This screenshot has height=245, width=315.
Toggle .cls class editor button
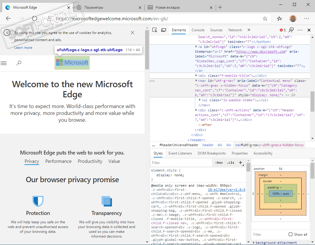tap(230, 163)
